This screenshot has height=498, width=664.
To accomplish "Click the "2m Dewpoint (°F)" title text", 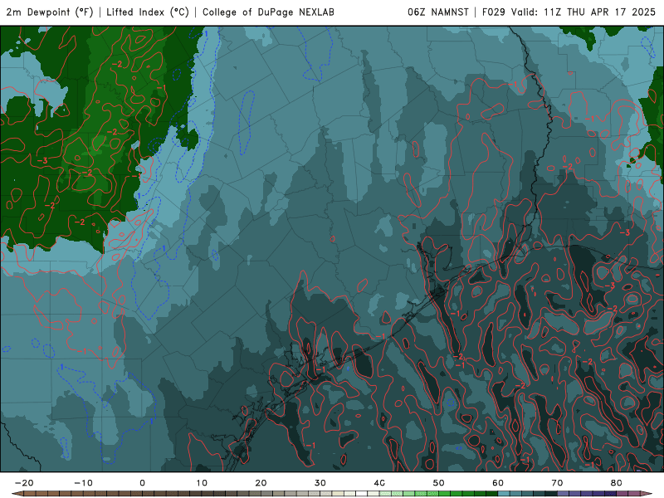I will click(x=50, y=12).
